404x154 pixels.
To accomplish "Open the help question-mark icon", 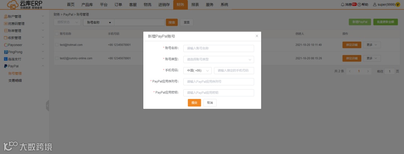I will [x=359, y=4].
